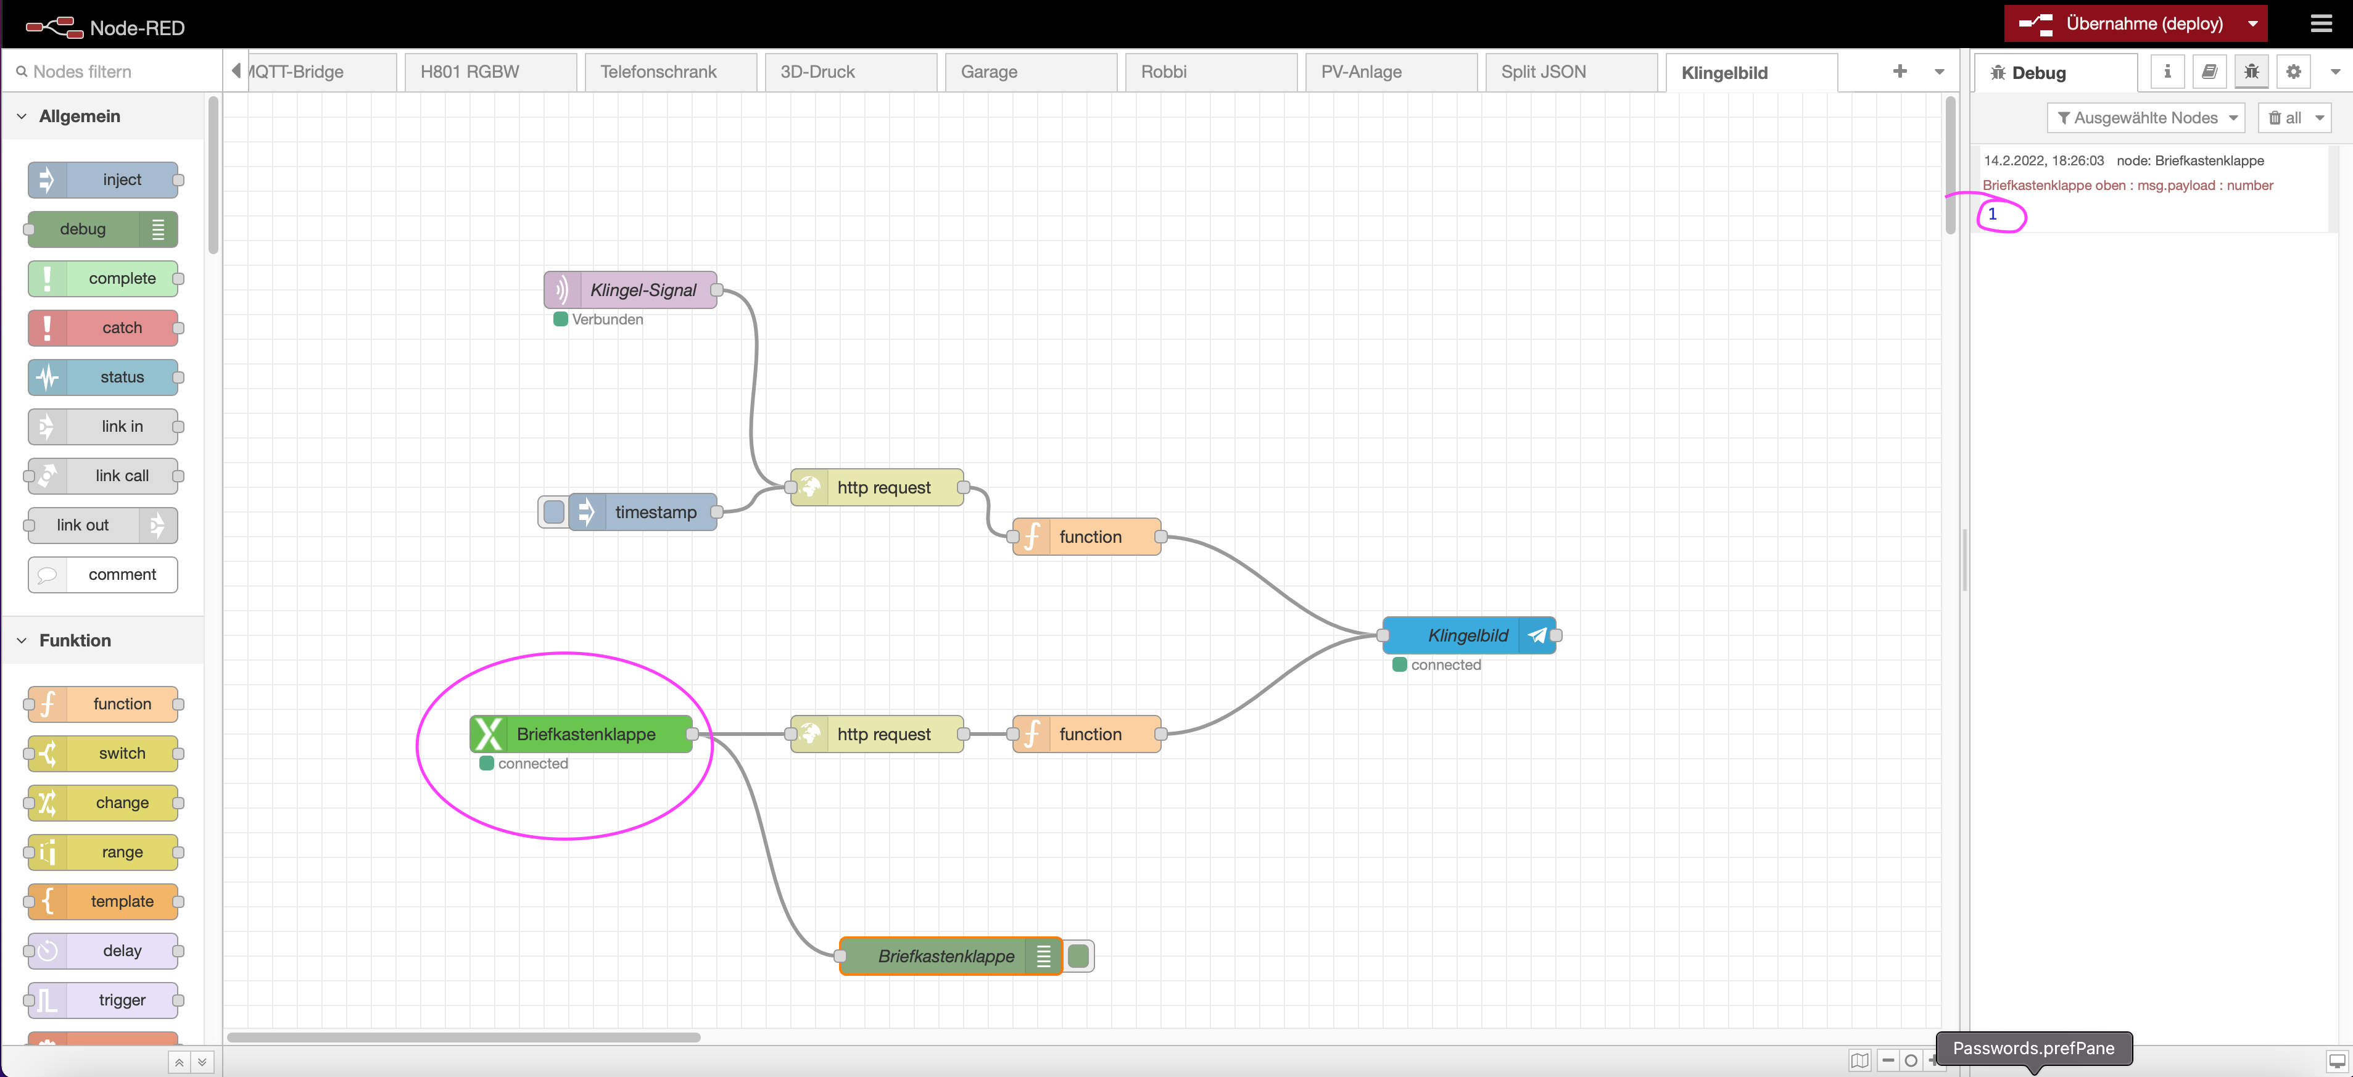Add a new flow tab with plus icon

click(x=1900, y=72)
